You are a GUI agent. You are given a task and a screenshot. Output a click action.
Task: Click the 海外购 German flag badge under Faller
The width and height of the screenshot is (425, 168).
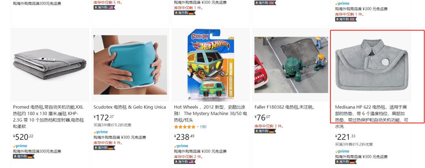coord(265,131)
